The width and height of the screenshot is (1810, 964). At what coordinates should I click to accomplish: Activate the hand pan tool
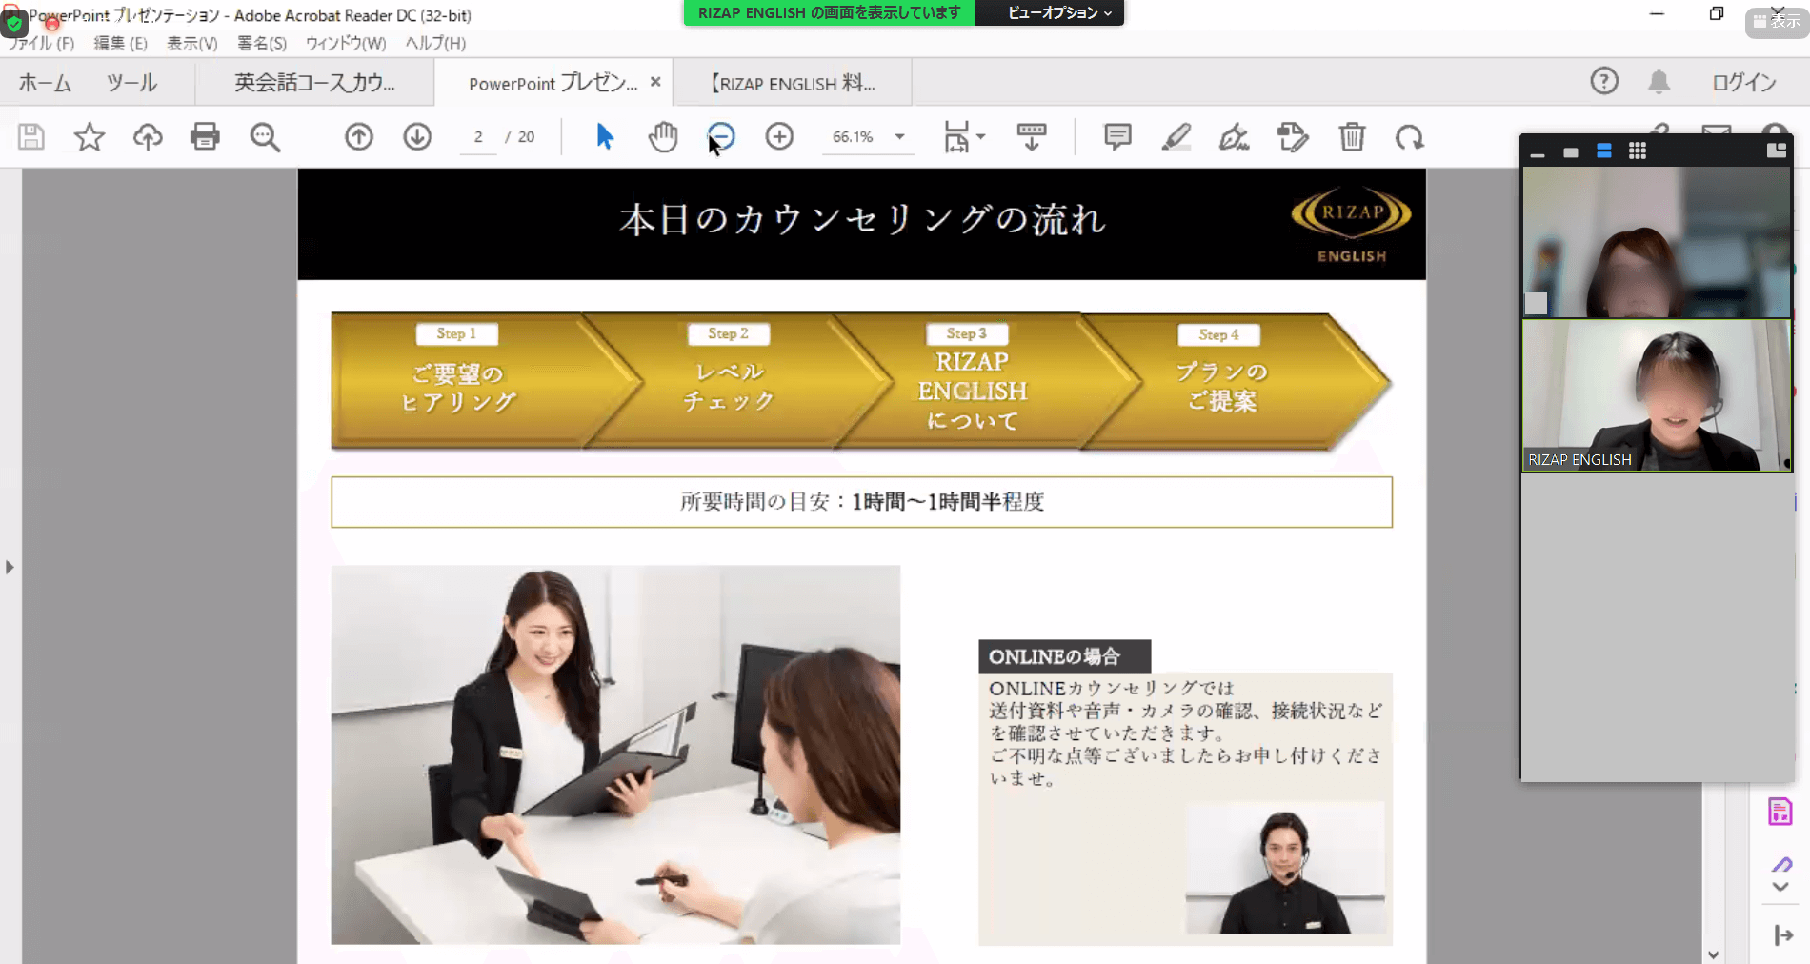click(x=663, y=137)
